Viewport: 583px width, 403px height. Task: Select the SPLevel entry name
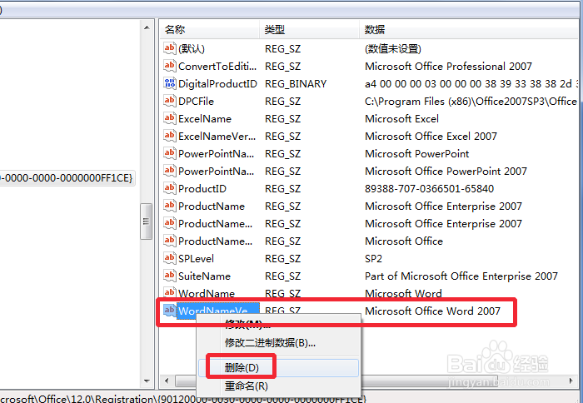pyautogui.click(x=196, y=258)
